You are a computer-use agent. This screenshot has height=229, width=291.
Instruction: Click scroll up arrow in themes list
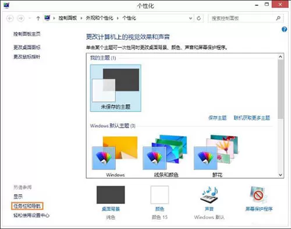281,57
